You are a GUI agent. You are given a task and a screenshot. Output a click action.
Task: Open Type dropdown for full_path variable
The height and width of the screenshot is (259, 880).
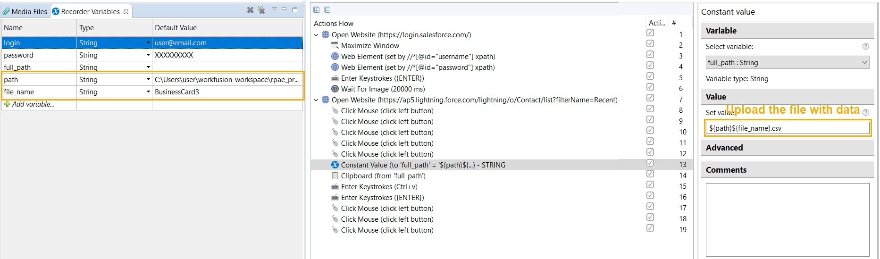click(x=148, y=67)
